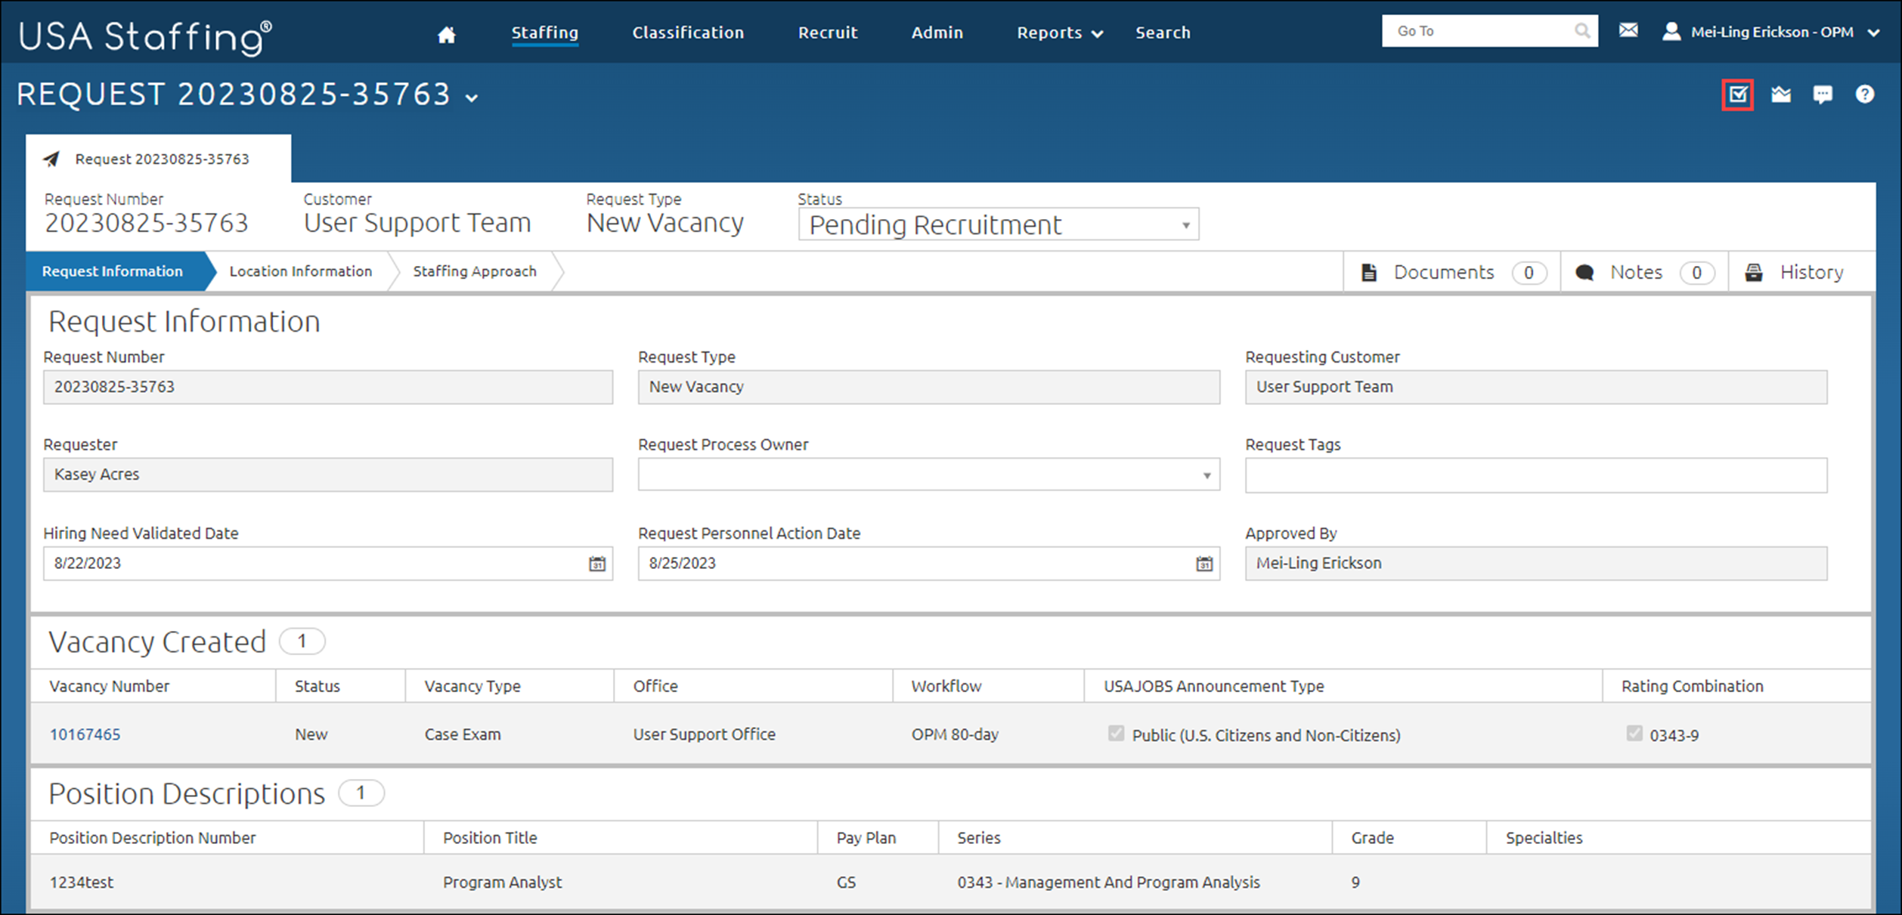Click the Position Descriptions count badge
1902x915 pixels.
(361, 793)
